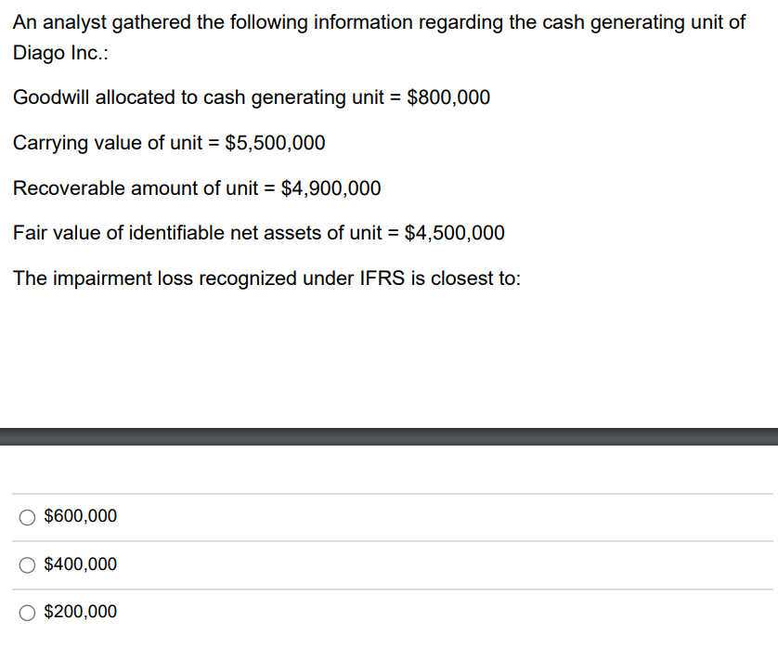Click the dark horizontal divider bar
Screen dimensions: 778x647
[389, 433]
